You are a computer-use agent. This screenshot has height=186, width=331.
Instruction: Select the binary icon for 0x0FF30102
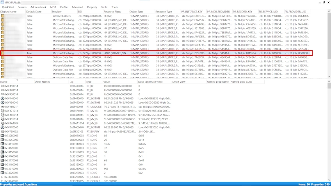pos(2,131)
